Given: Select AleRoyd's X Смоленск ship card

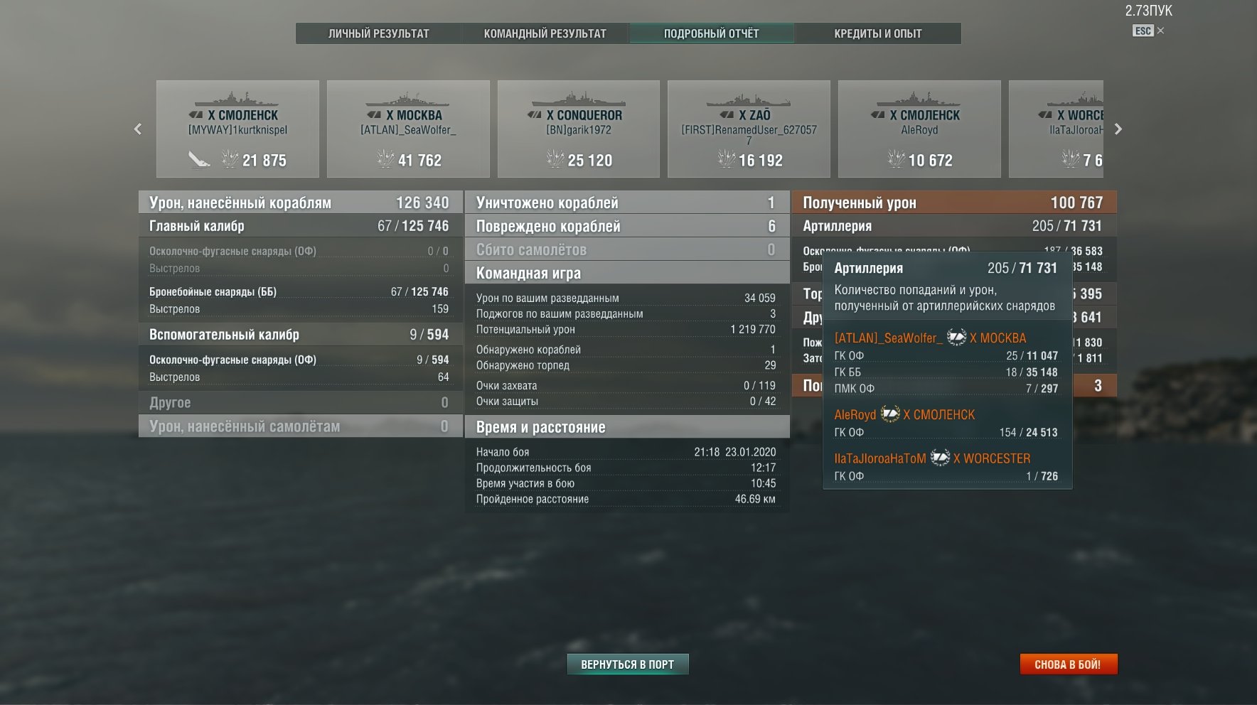Looking at the screenshot, I should [919, 129].
